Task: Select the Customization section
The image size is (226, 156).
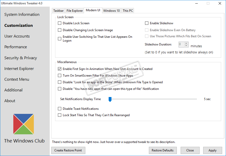Action: point(19,26)
